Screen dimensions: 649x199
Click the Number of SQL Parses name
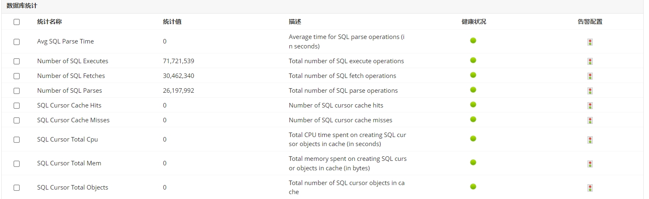coord(69,91)
